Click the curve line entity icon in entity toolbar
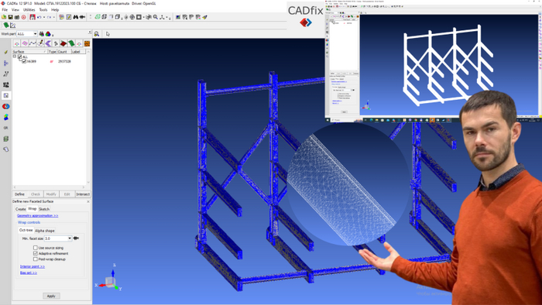The height and width of the screenshot is (305, 542). point(33,43)
